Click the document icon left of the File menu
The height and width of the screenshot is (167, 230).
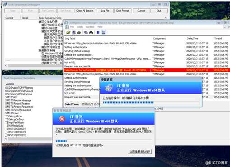(67, 27)
